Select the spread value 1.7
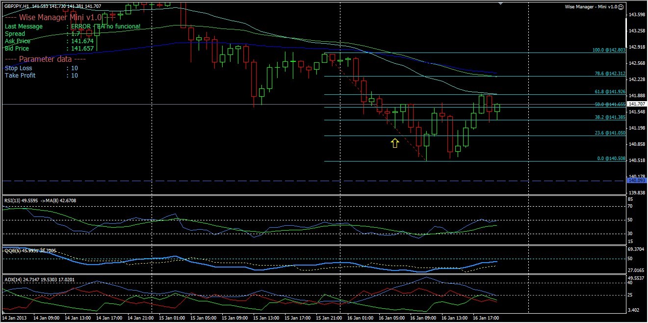This screenshot has height=323, width=648. click(x=75, y=34)
